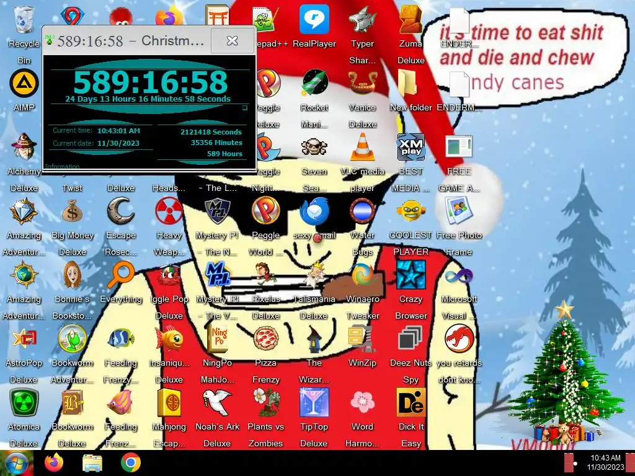
Task: Select Amazing Adventures diamond badge icon
Action: click(24, 211)
